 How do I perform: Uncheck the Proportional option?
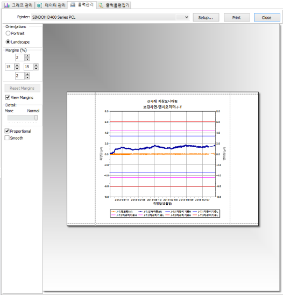[x=18, y=131]
